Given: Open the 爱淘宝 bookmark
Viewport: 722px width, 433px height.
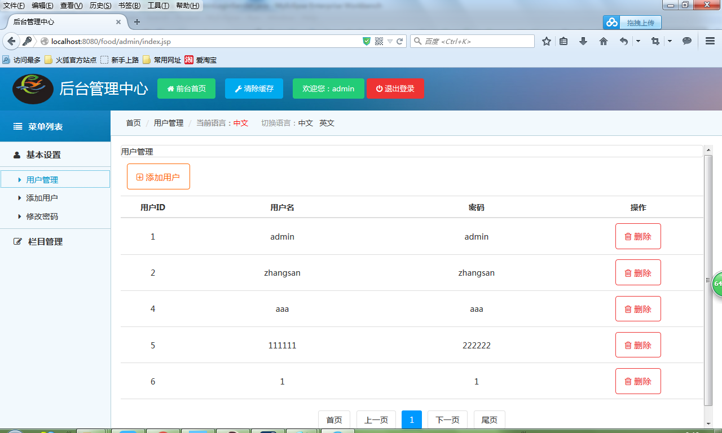Looking at the screenshot, I should pyautogui.click(x=201, y=60).
